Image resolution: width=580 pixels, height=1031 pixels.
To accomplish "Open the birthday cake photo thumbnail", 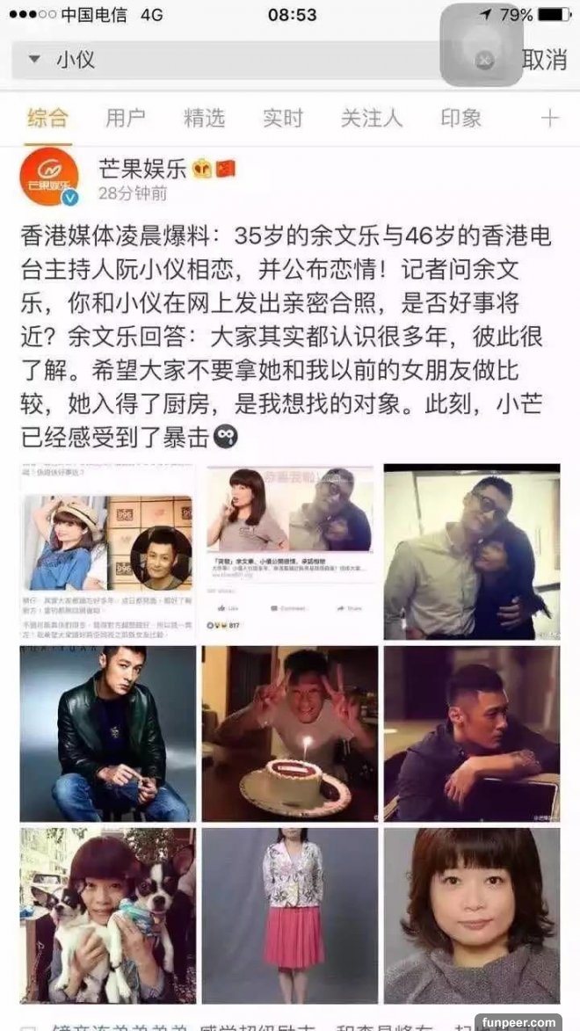I will [290, 733].
